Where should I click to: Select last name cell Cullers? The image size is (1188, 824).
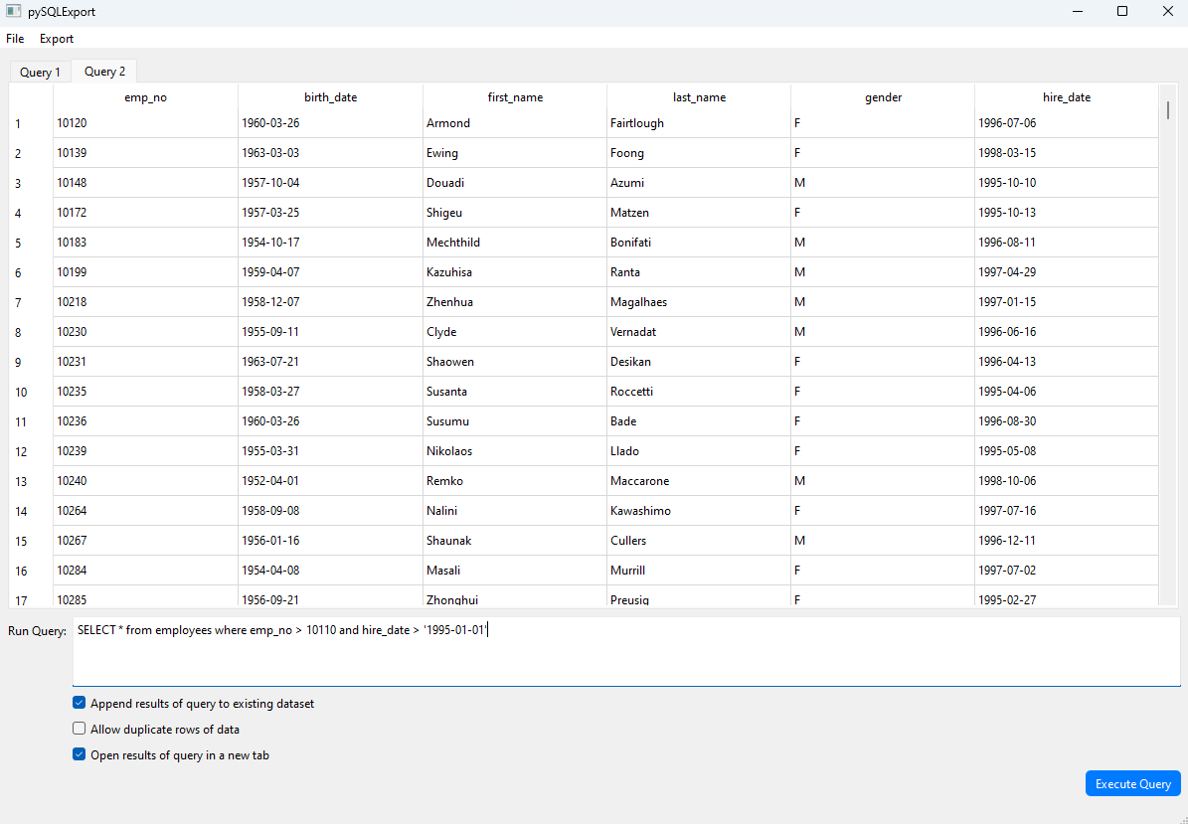(x=699, y=541)
